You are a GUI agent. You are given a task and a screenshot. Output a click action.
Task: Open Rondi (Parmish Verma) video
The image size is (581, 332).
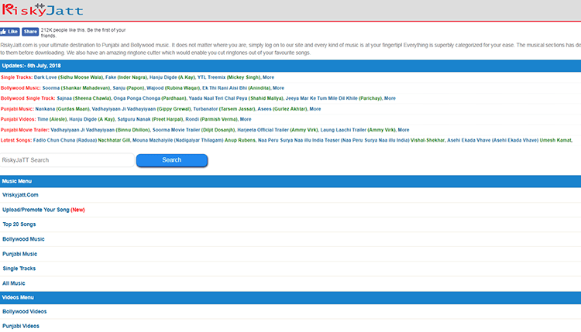tap(211, 119)
